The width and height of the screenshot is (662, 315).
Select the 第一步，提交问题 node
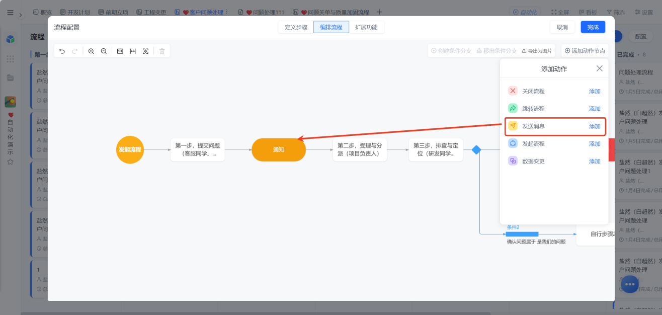[x=198, y=149]
